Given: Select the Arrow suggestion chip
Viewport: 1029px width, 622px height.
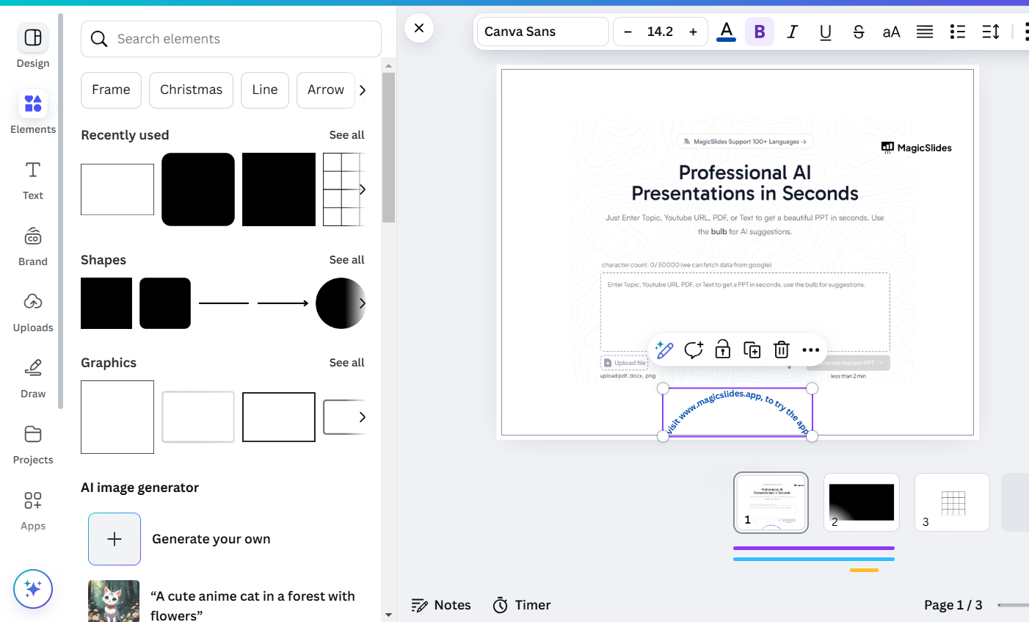Looking at the screenshot, I should click(x=326, y=90).
